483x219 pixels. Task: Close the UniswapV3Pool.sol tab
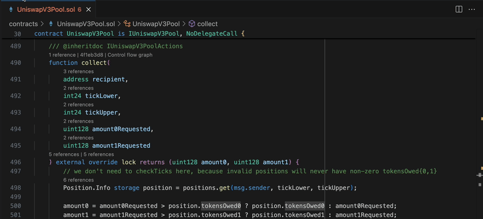coord(89,10)
